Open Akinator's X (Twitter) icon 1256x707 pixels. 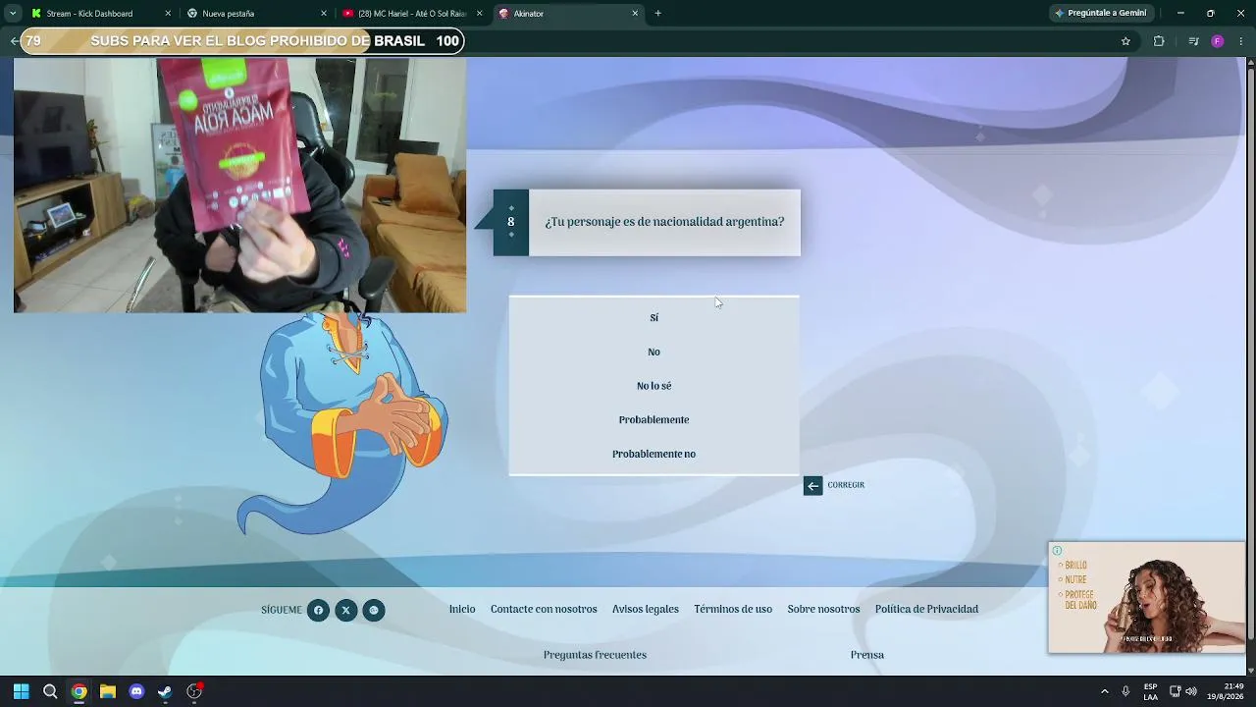[x=345, y=610]
